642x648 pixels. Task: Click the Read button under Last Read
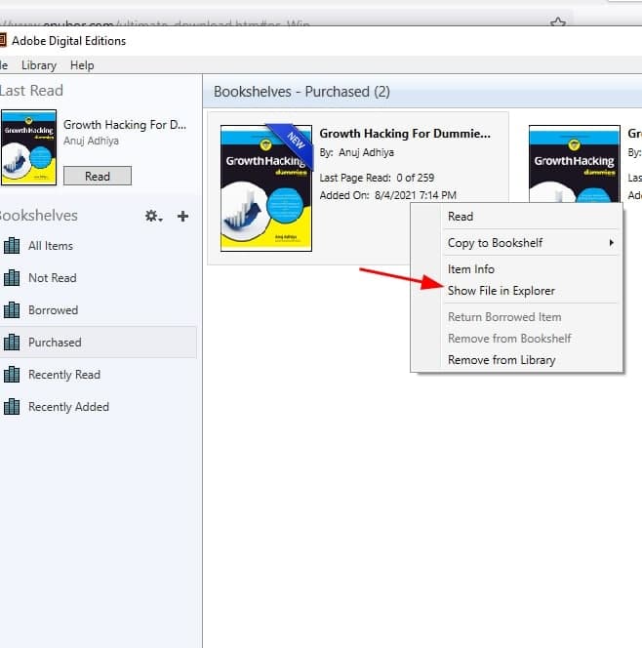pyautogui.click(x=98, y=176)
